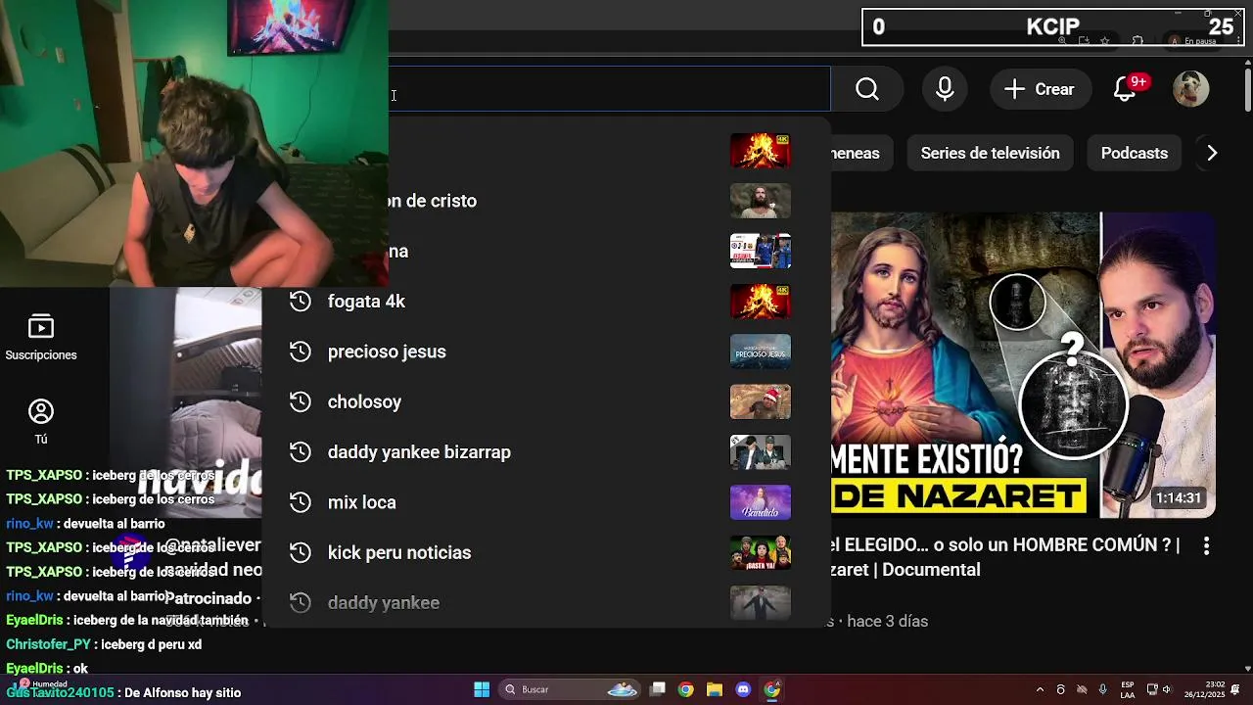This screenshot has height=705, width=1253.
Task: Click thumbnail next to cholosoy
Action: pyautogui.click(x=761, y=401)
